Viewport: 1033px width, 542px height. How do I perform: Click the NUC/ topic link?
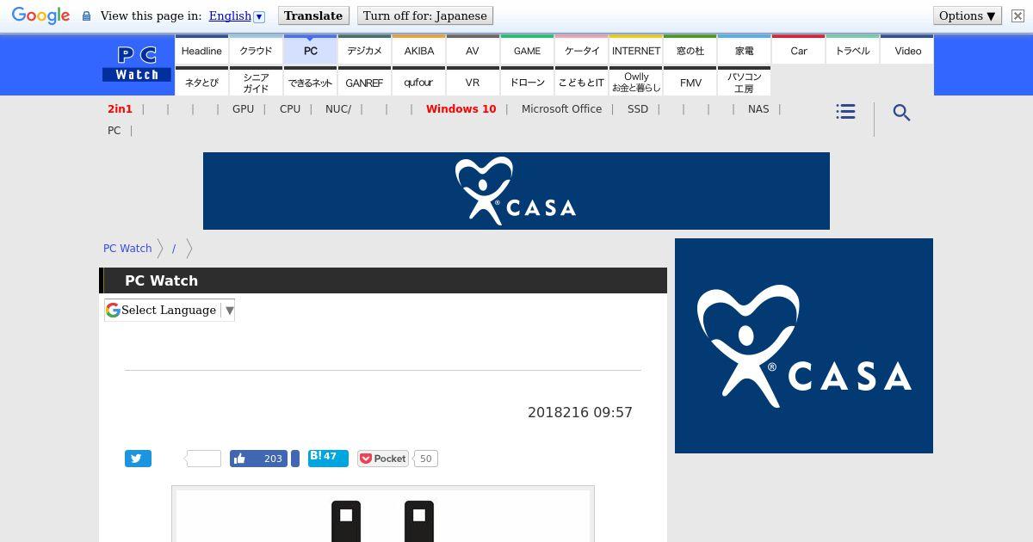(338, 109)
